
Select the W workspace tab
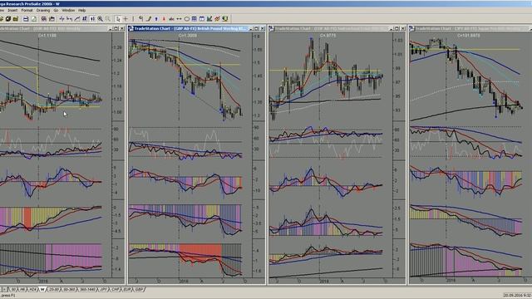pos(42,290)
